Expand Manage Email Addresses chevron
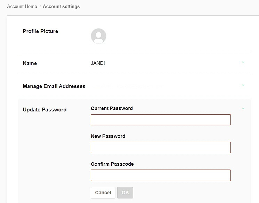The width and height of the screenshot is (259, 203). (243, 85)
